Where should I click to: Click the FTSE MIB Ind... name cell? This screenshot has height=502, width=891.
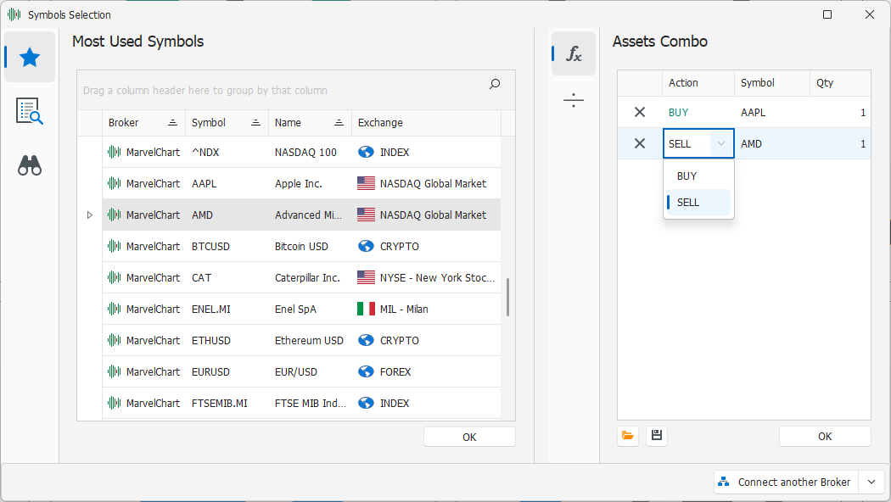[311, 403]
